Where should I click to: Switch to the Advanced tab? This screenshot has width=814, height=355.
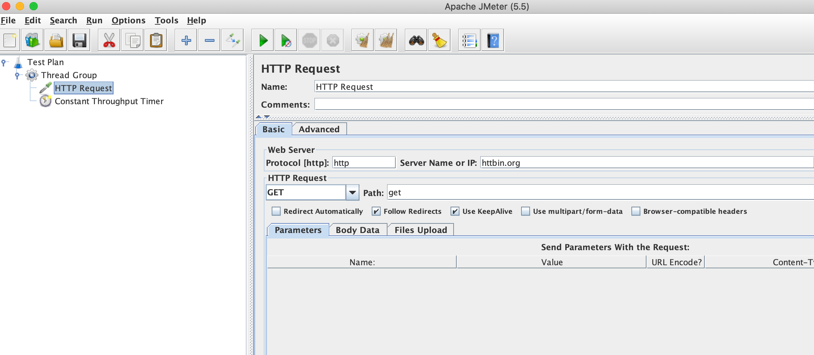point(319,129)
